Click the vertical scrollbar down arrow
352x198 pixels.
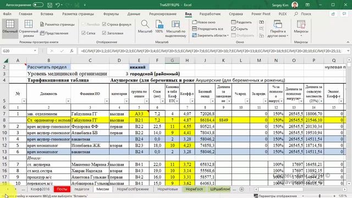pyautogui.click(x=349, y=184)
